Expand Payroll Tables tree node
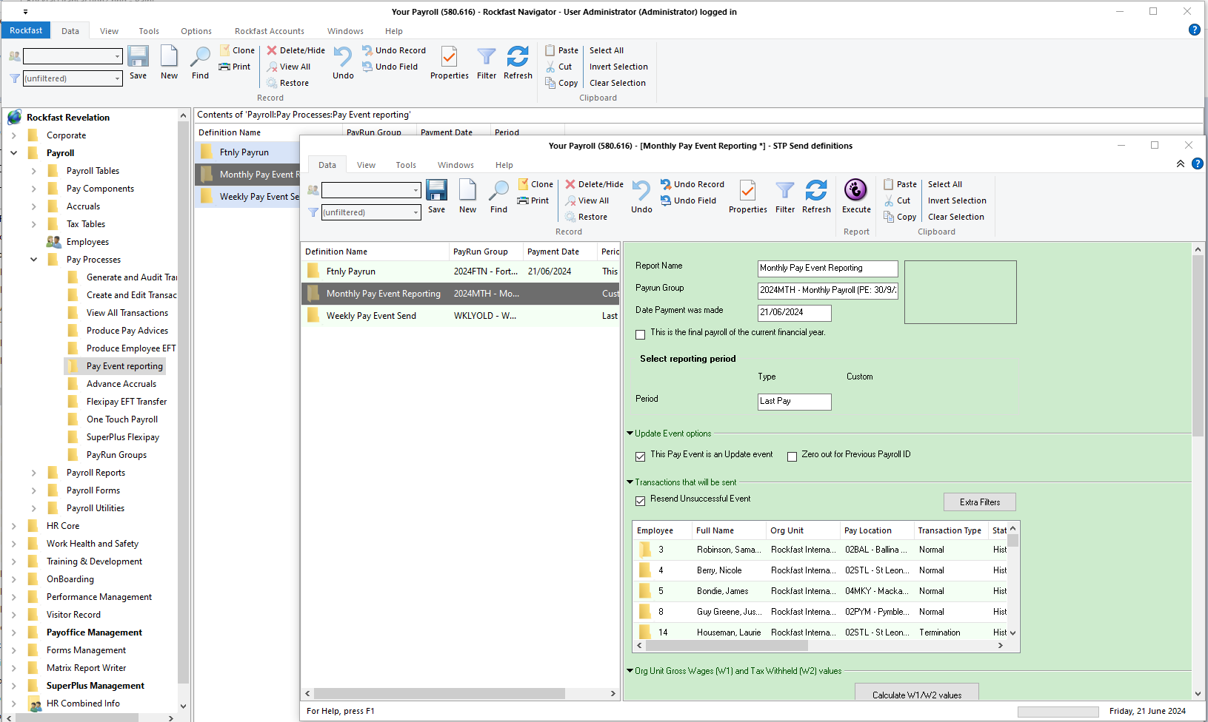This screenshot has width=1208, height=722. point(33,171)
